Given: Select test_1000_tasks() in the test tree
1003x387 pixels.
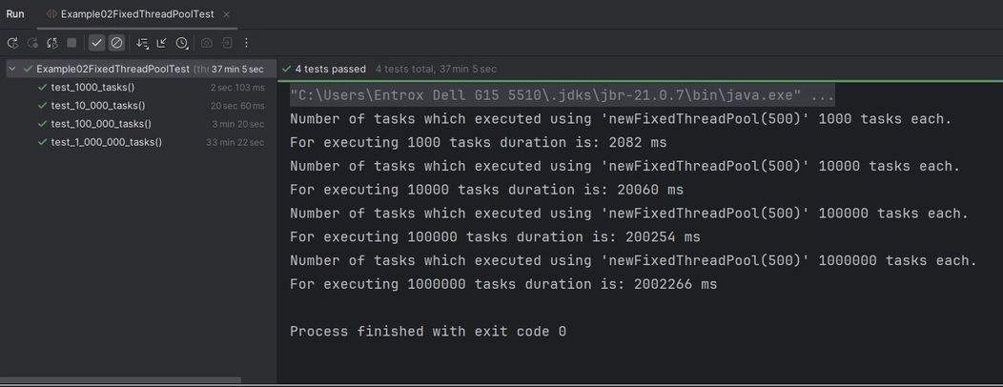Looking at the screenshot, I should pyautogui.click(x=92, y=88).
